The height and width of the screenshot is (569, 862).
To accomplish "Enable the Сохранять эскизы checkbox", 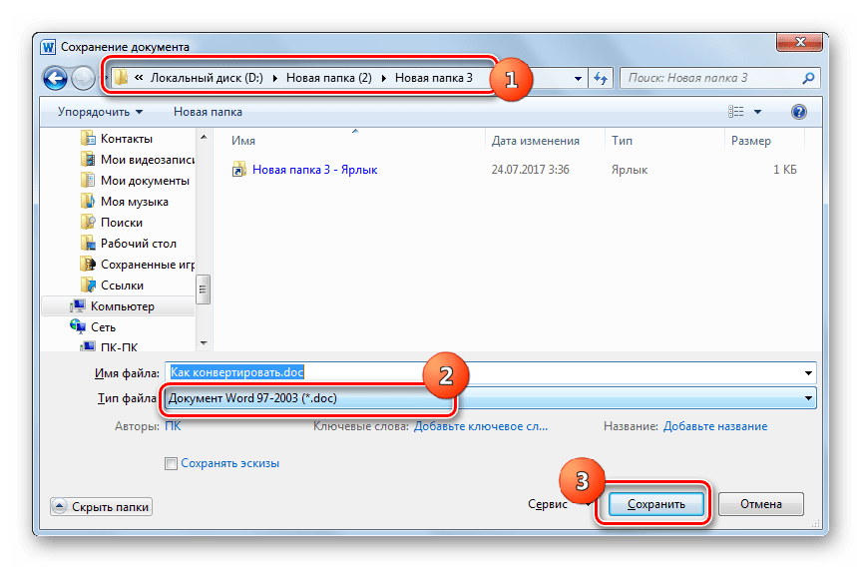I will click(x=171, y=463).
